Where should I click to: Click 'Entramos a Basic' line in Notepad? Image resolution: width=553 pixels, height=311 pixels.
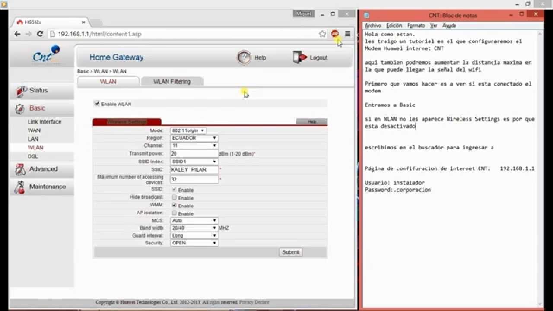pos(390,105)
